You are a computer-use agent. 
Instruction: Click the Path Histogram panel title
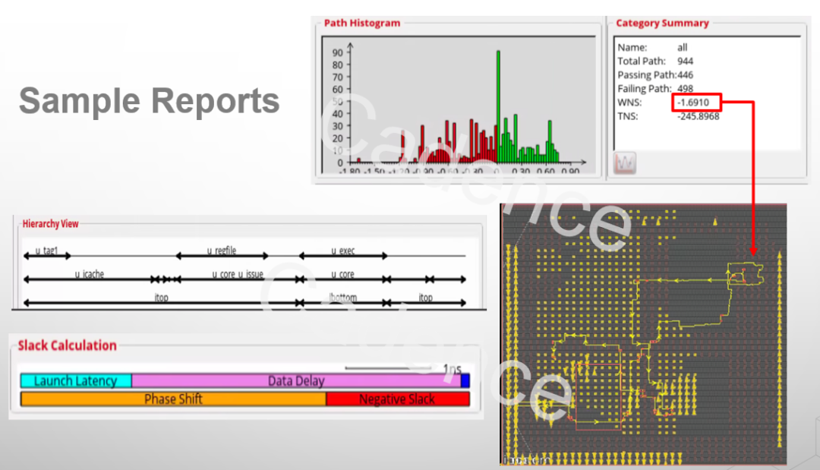point(362,23)
